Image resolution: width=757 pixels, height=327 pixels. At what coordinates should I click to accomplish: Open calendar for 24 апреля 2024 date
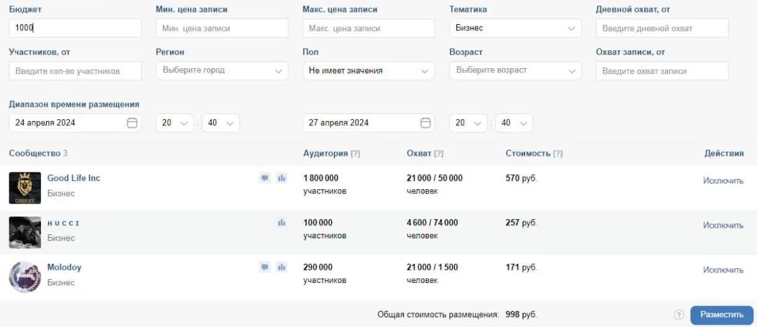tap(132, 123)
